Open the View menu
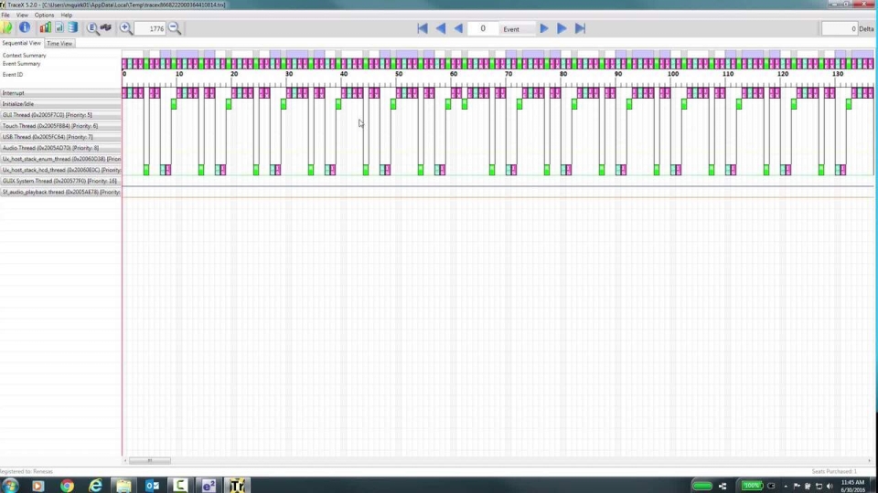Viewport: 878px width, 493px height. (22, 16)
